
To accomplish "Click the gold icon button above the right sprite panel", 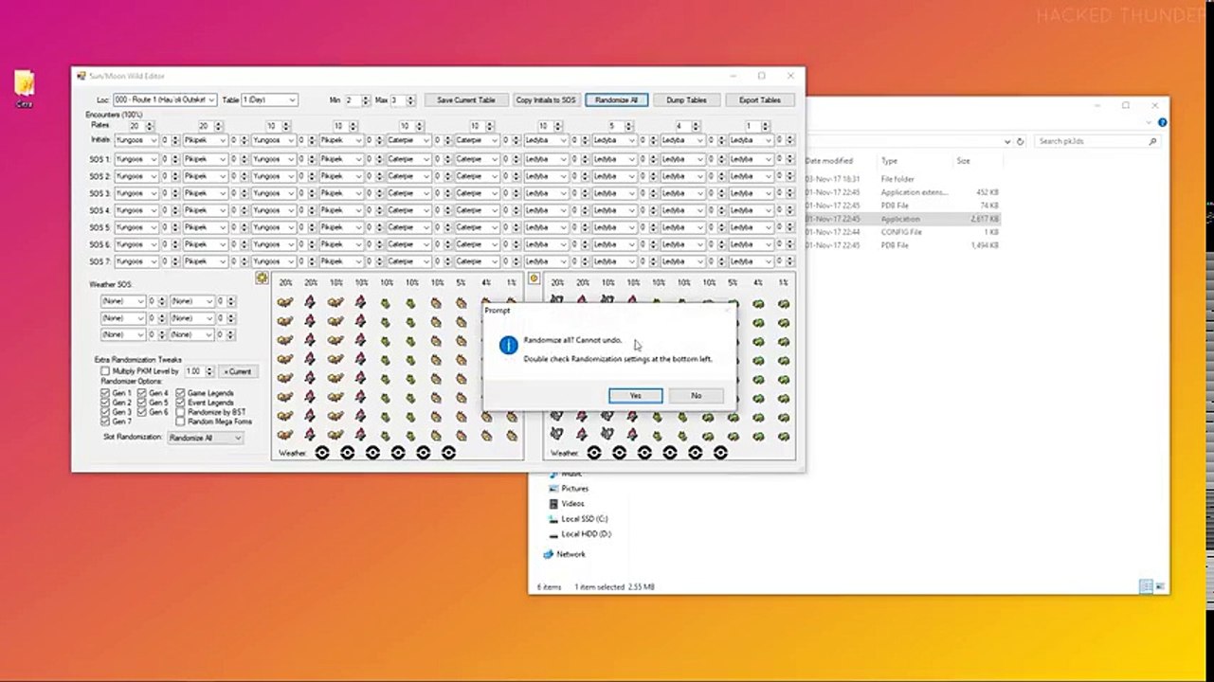I will pyautogui.click(x=534, y=278).
